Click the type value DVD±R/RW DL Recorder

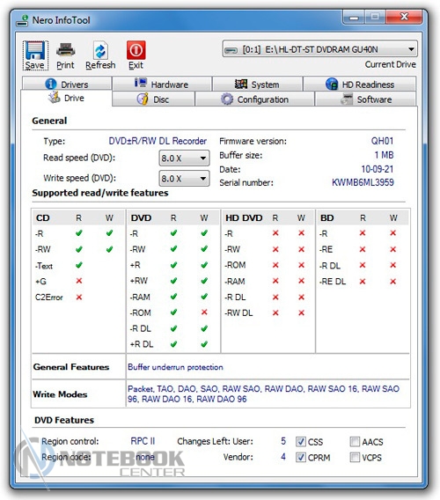[x=158, y=141]
